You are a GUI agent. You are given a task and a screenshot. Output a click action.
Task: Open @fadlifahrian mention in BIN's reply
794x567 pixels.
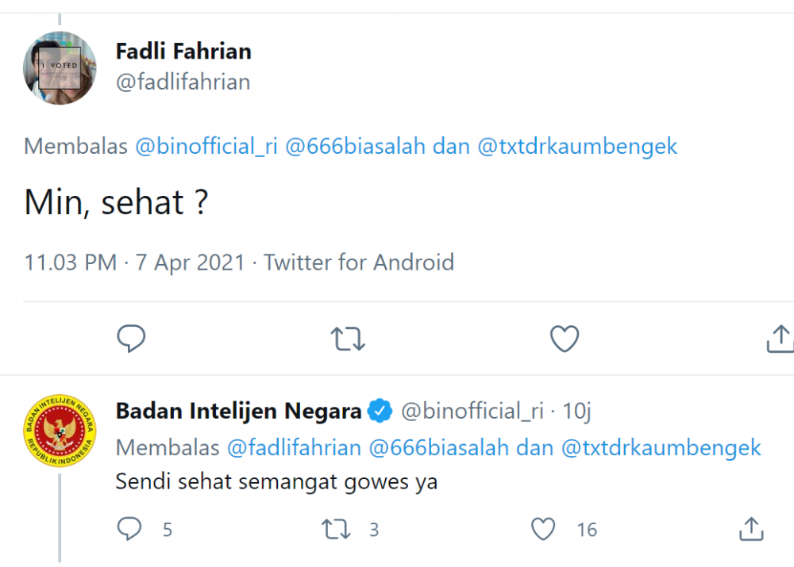294,447
